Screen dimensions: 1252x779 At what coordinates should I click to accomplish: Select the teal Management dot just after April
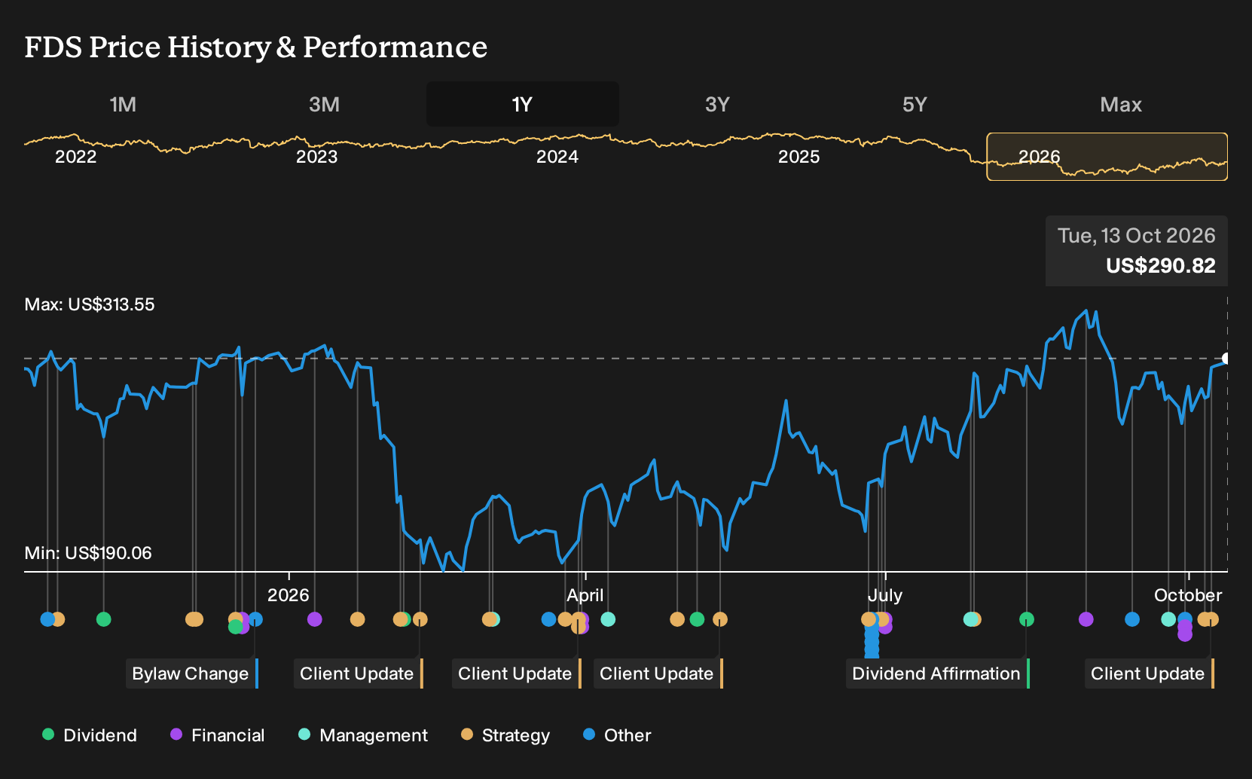coord(608,619)
